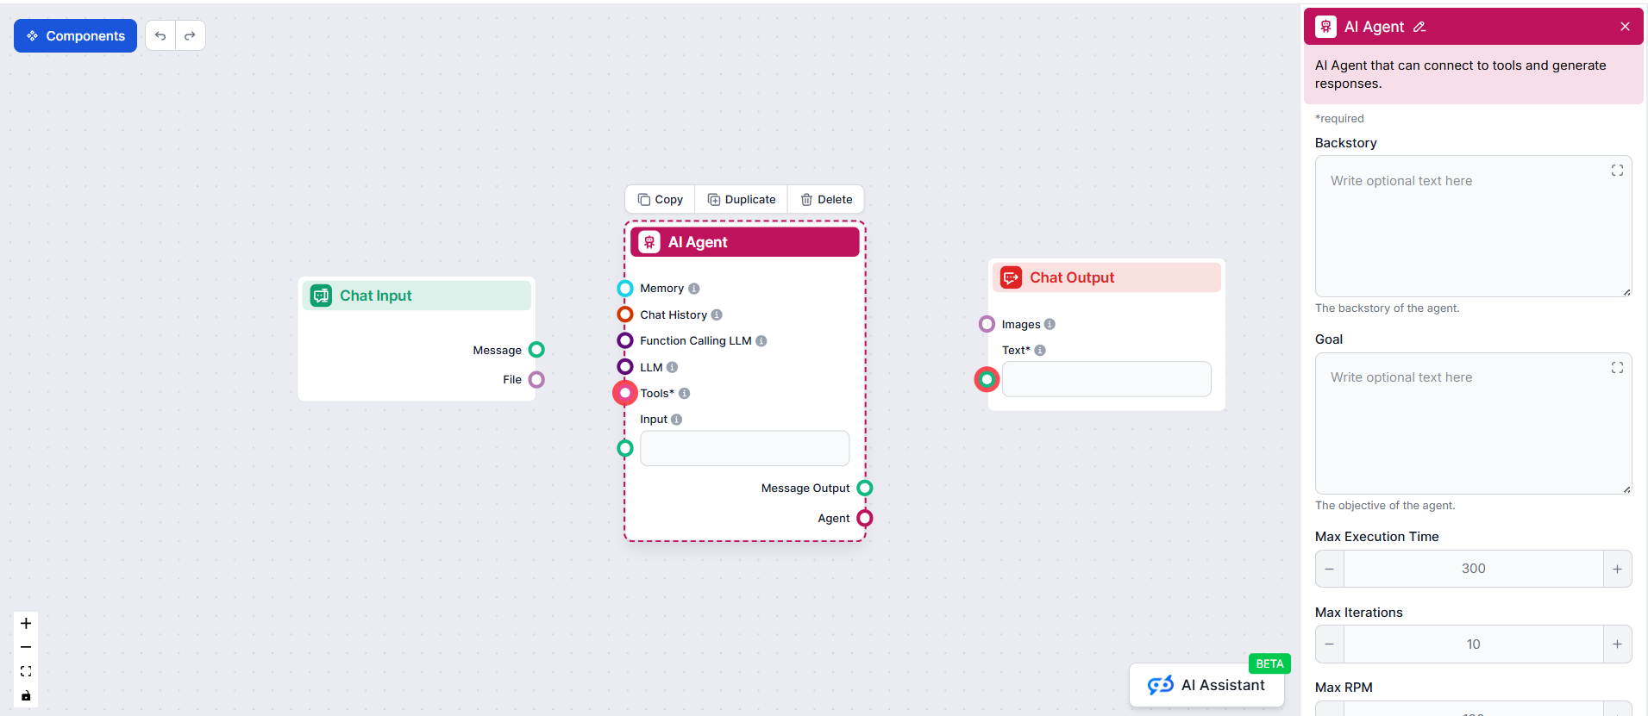Image resolution: width=1648 pixels, height=716 pixels.
Task: Expand the Backstory text area
Action: [1617, 171]
